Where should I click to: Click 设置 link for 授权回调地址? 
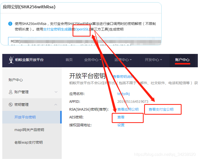121,125
